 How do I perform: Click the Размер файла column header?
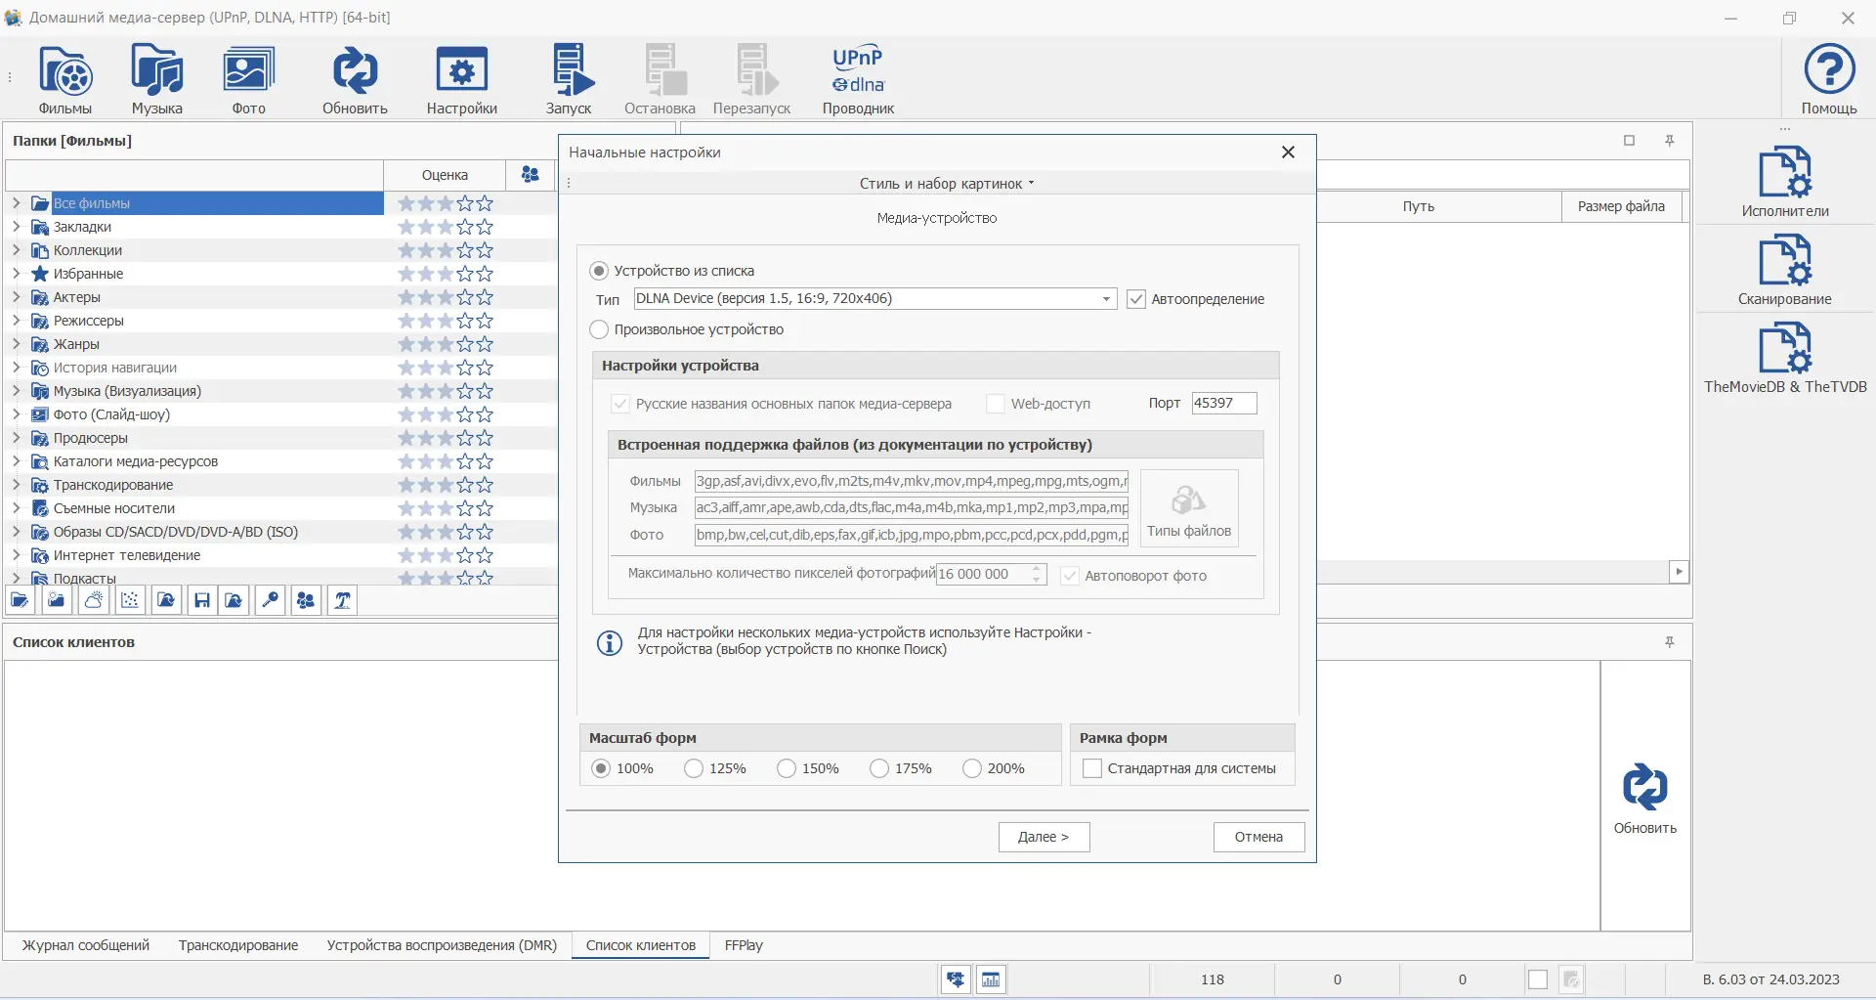click(x=1621, y=206)
